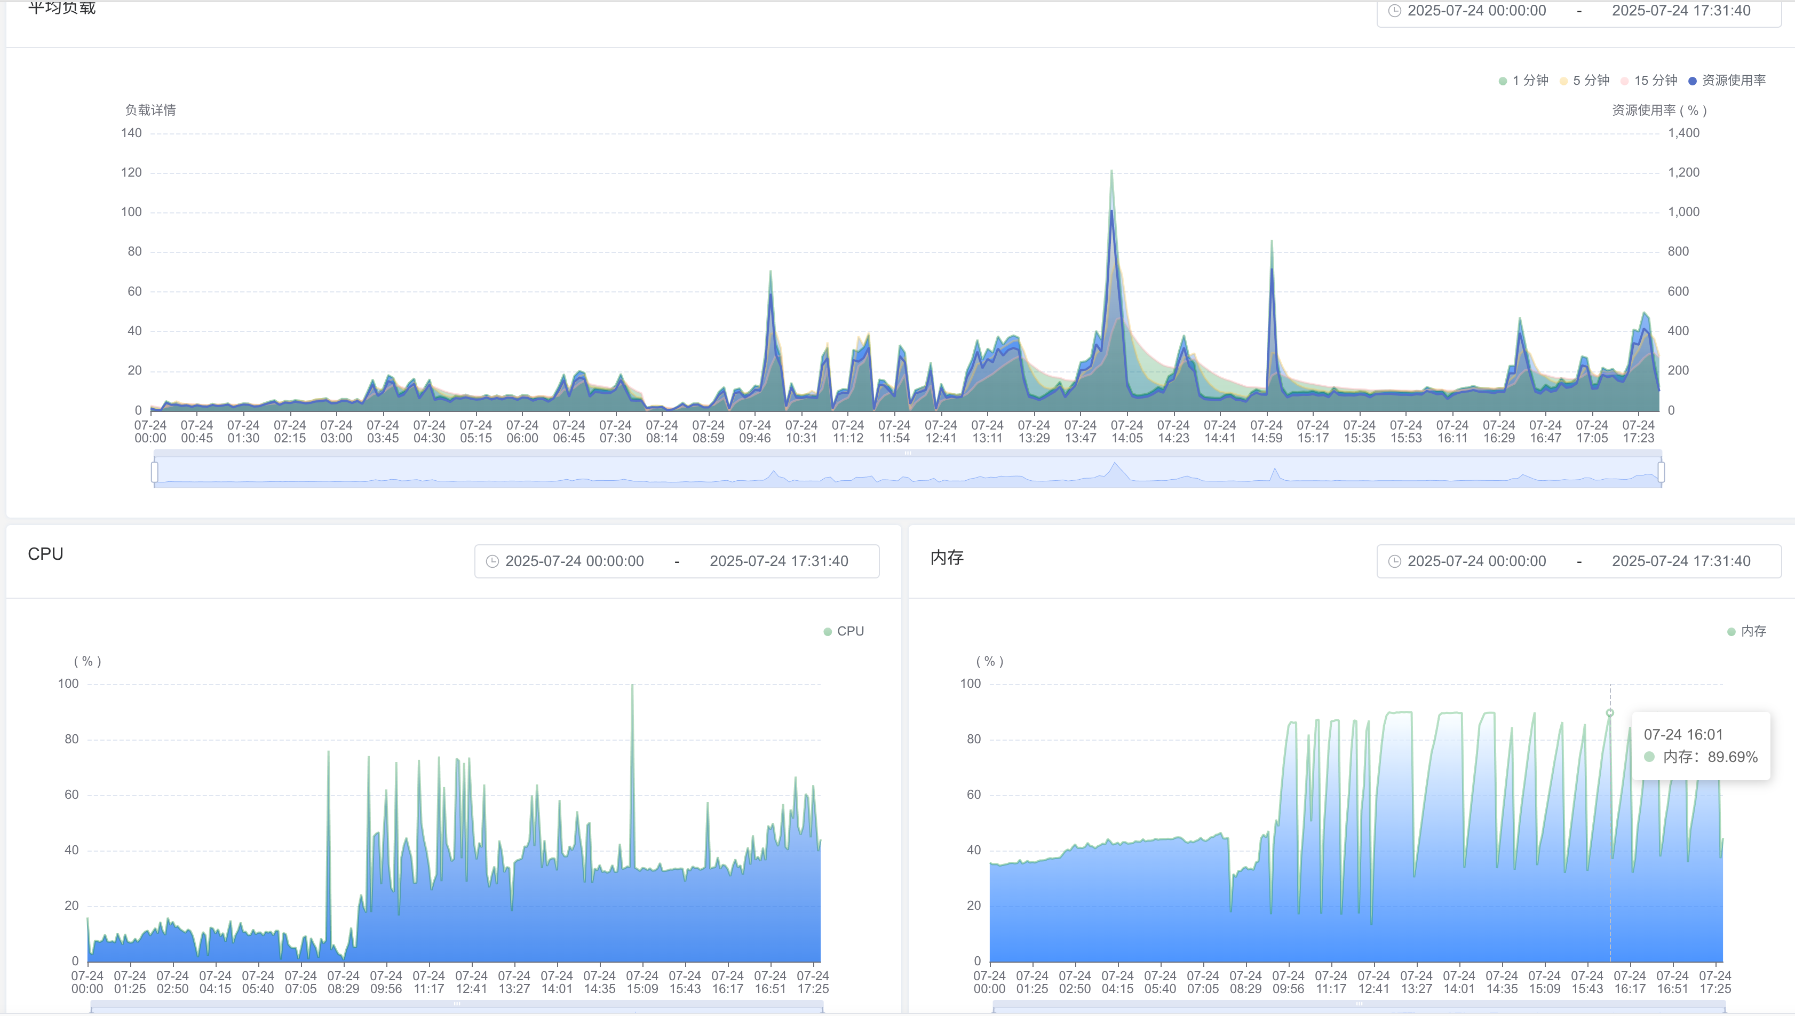
Task: Toggle the 内存 legend item in memory chart
Action: click(1746, 631)
